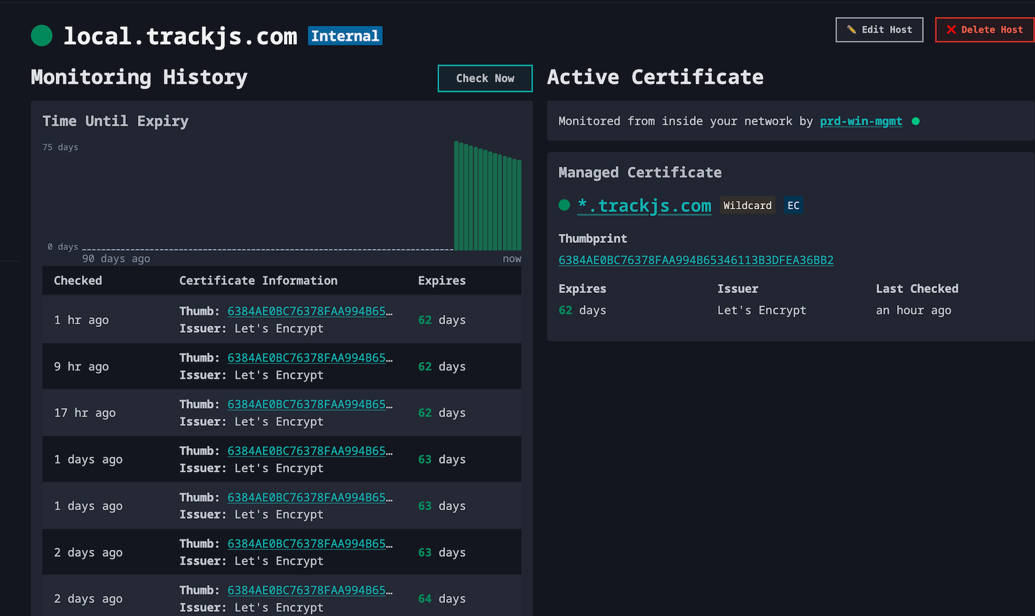Click the Last Checked label

(917, 288)
